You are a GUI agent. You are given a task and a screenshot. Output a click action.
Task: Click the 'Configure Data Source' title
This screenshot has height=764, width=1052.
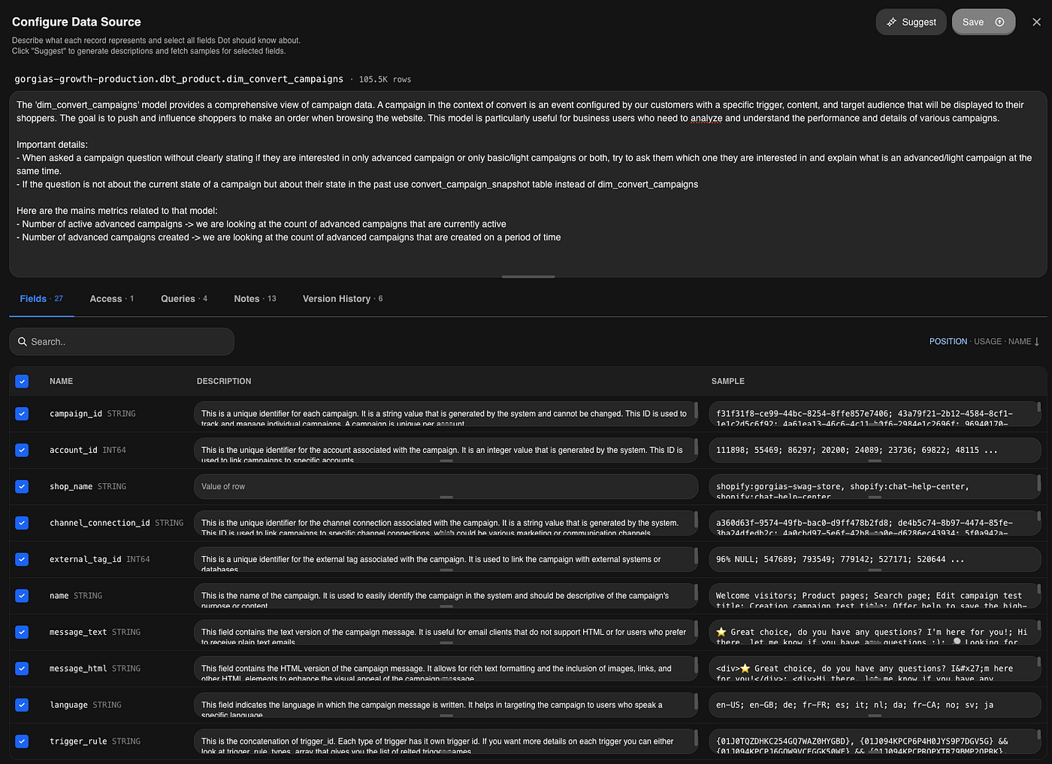pos(77,22)
